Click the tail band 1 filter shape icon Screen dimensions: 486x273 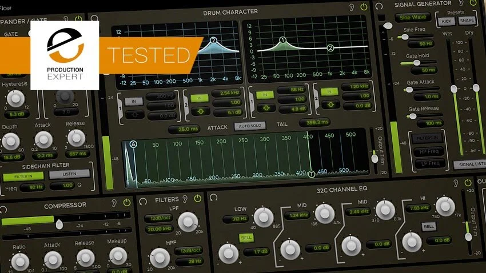pos(266,108)
